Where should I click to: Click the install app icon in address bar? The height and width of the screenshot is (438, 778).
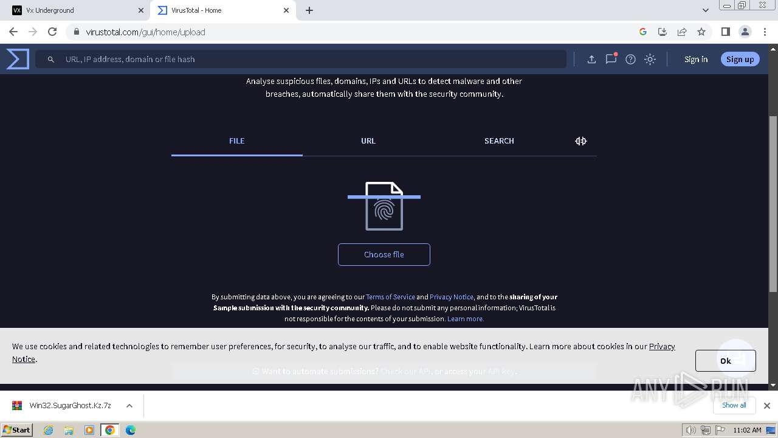663,32
